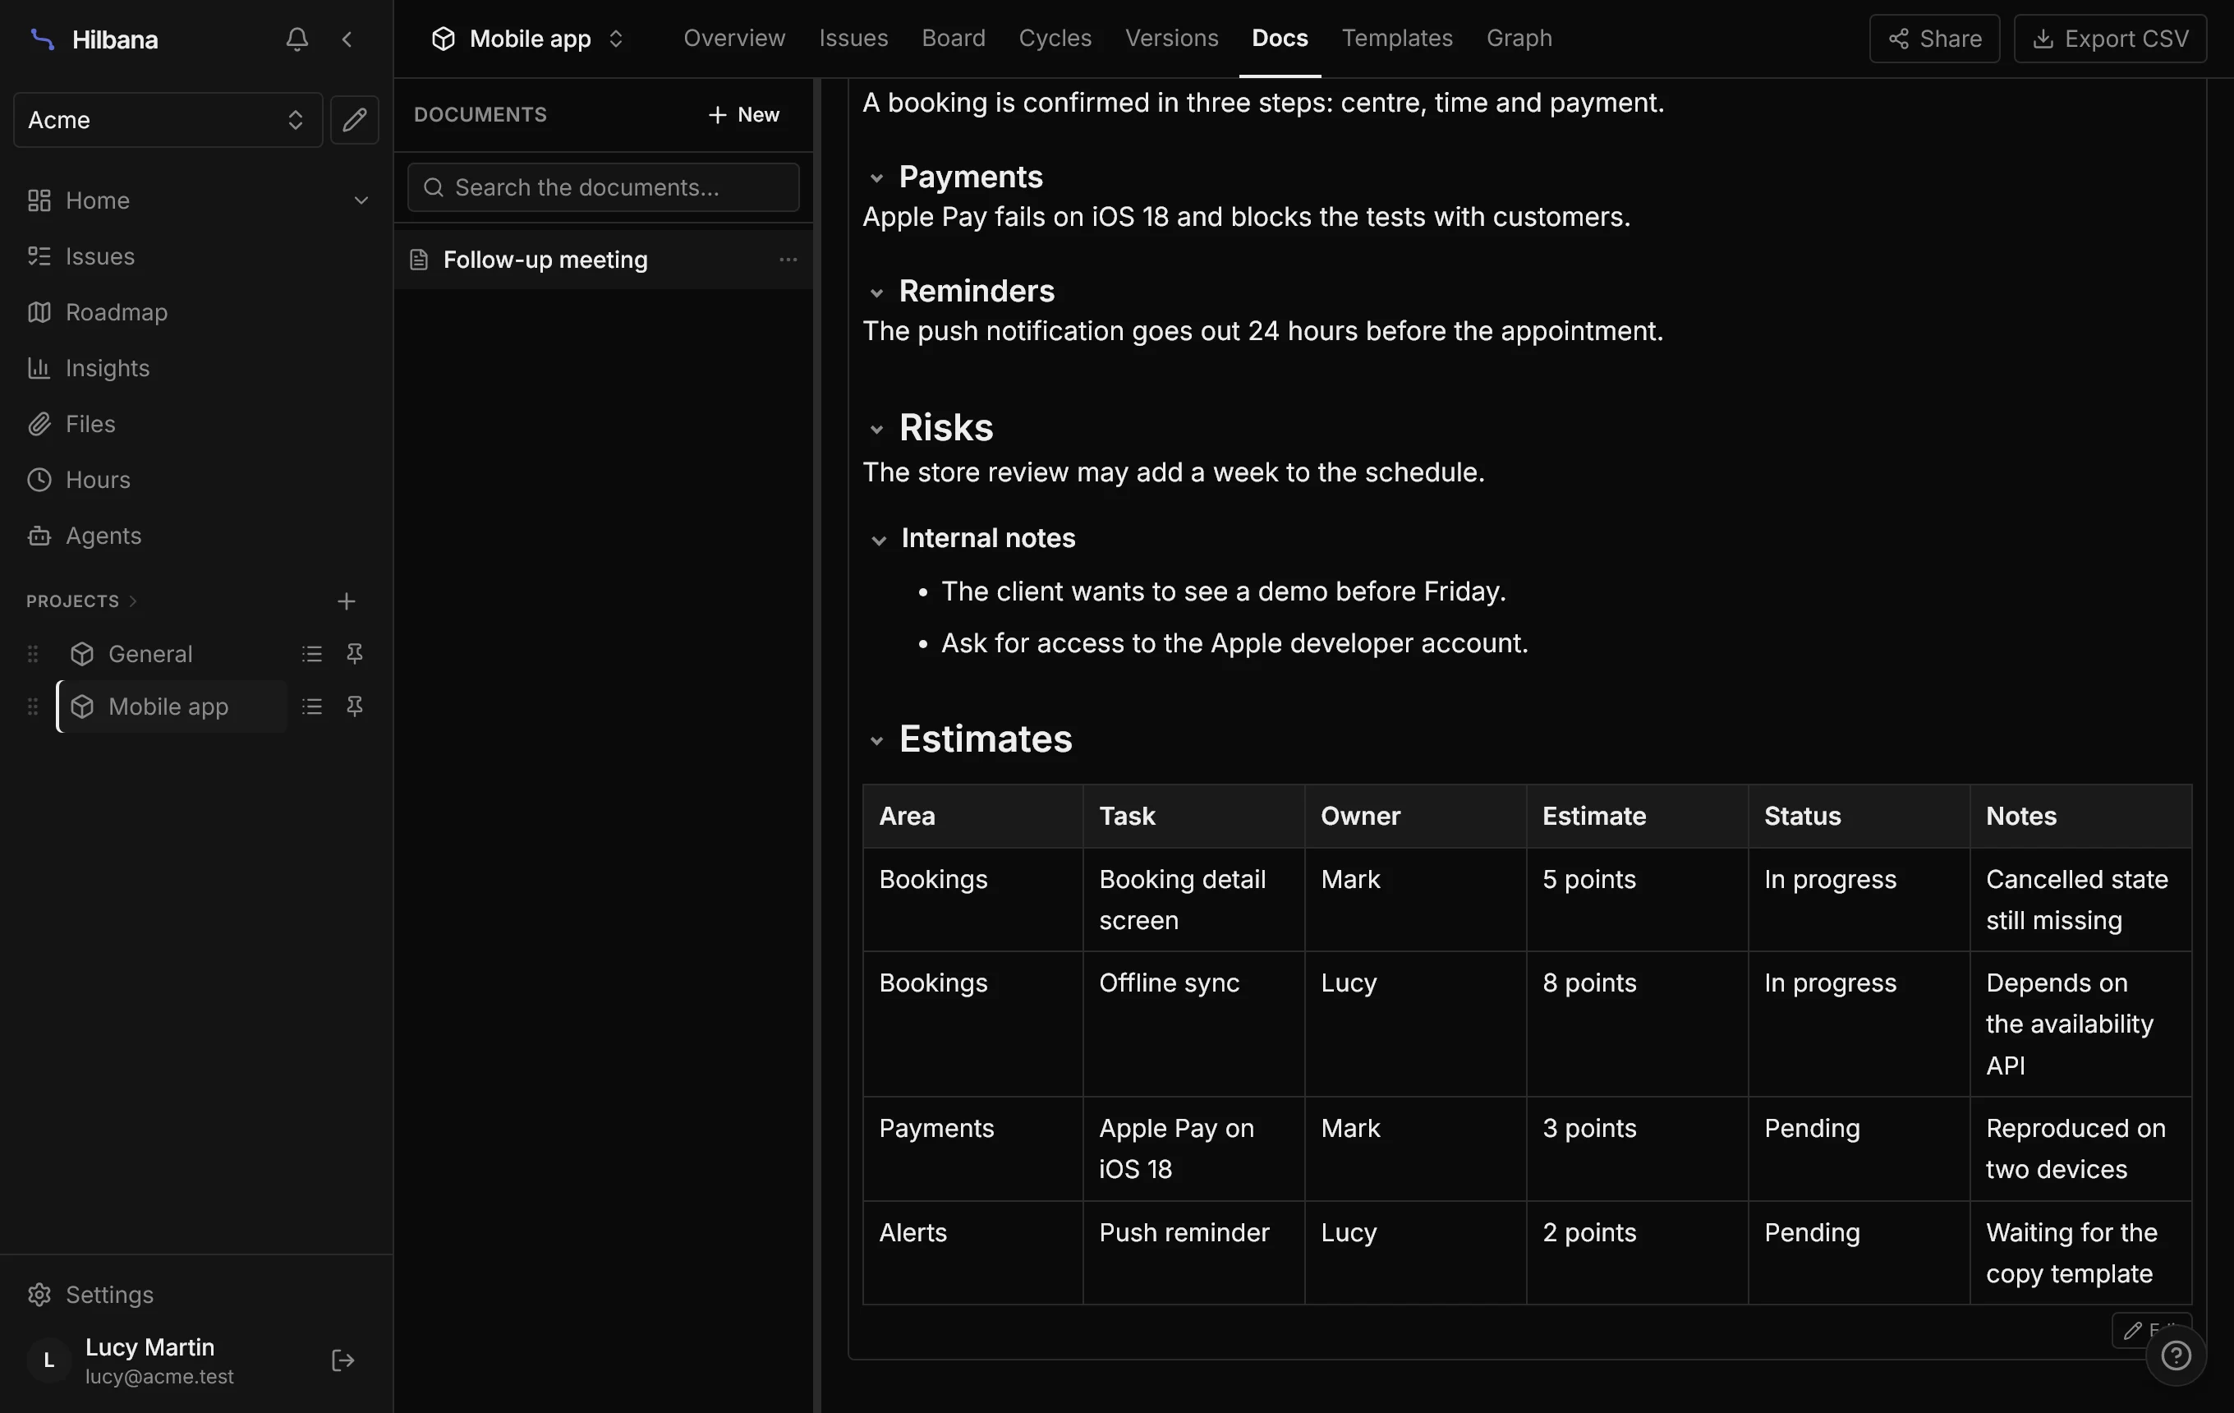
Task: Open the notifications bell
Action: click(296, 39)
